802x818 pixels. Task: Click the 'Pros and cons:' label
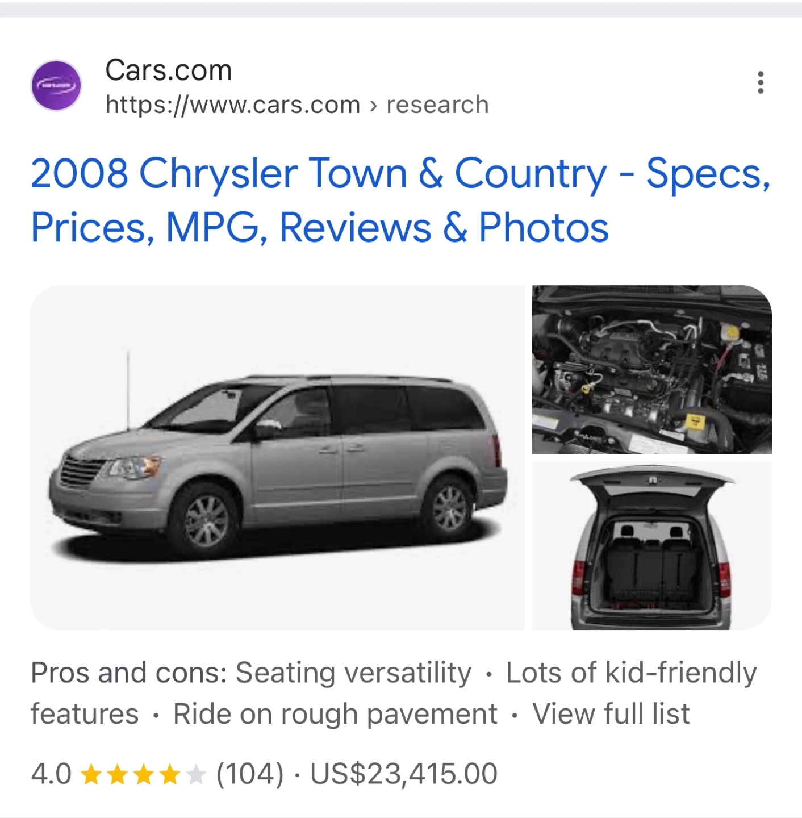click(129, 673)
